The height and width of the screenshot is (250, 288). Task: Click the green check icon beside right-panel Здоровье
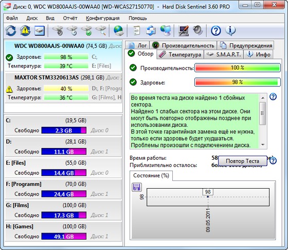(133, 82)
